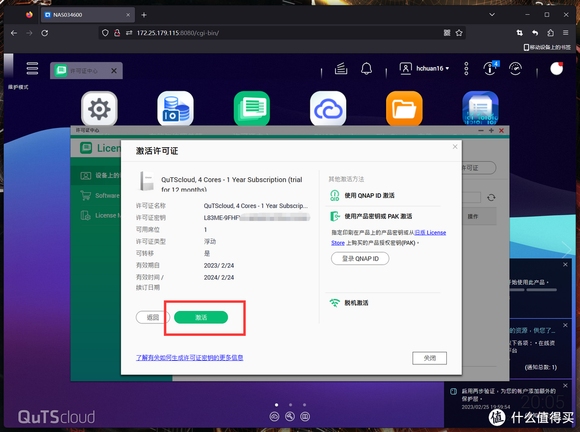Click the product key activation icon
The image size is (580, 432).
(x=335, y=216)
